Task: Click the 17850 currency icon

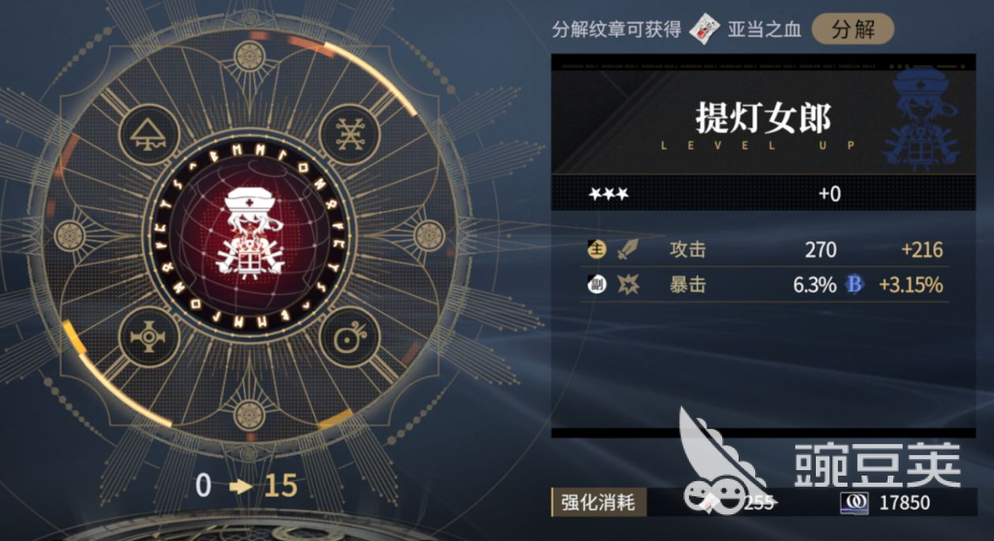Action: click(853, 502)
